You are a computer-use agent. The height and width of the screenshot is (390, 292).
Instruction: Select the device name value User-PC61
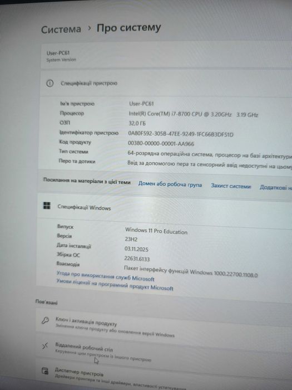pyautogui.click(x=141, y=104)
